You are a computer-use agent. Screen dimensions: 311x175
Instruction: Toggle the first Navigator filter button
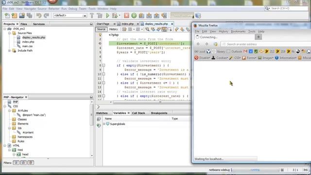[16, 163]
